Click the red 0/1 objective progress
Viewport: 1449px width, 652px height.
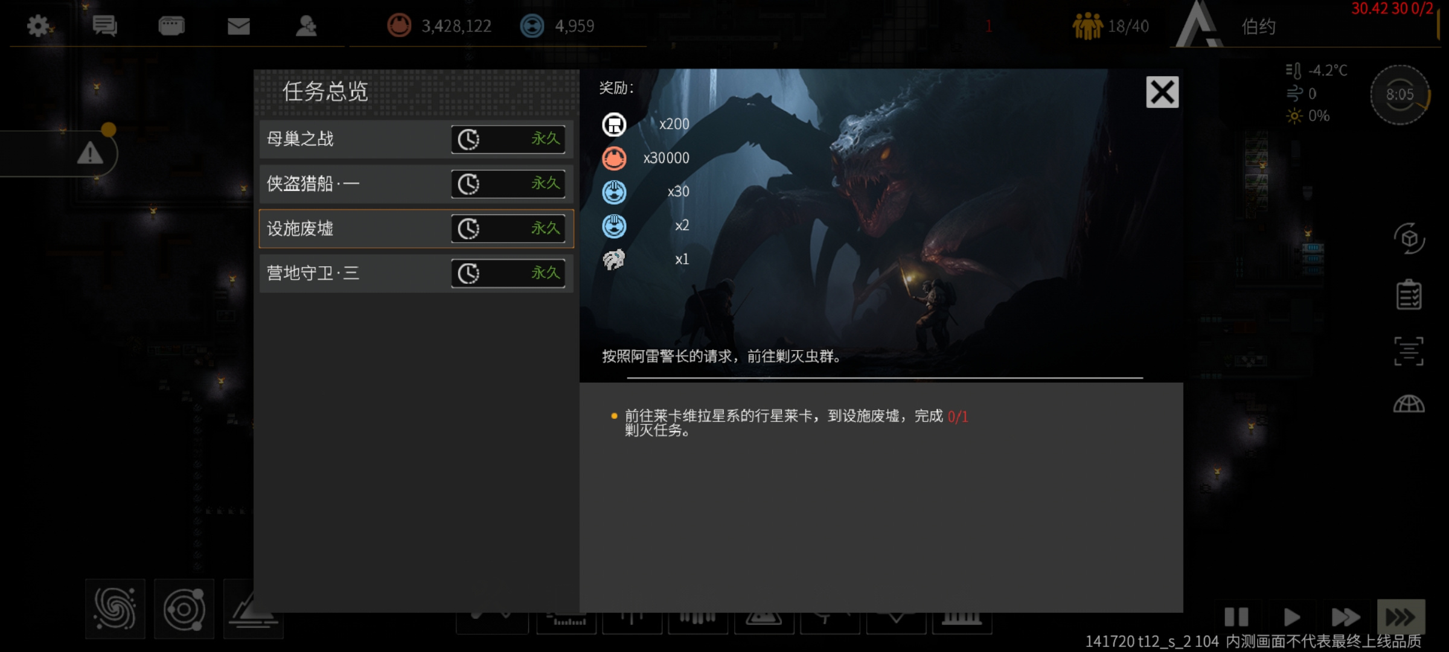pyautogui.click(x=958, y=417)
